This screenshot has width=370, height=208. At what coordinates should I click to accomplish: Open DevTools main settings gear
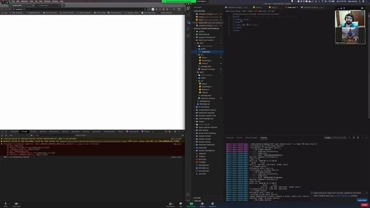[175, 132]
